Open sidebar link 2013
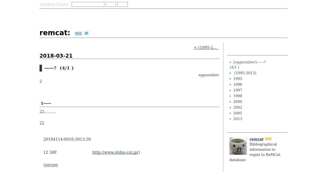 click(x=238, y=119)
